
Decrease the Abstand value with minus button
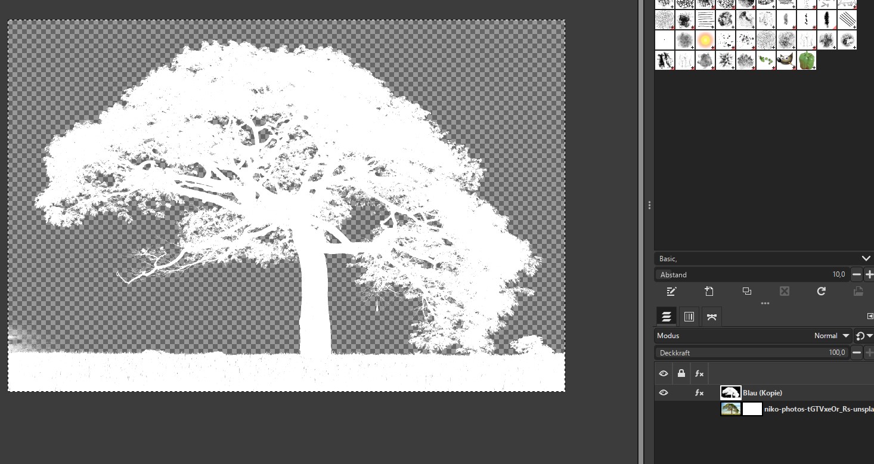point(856,275)
